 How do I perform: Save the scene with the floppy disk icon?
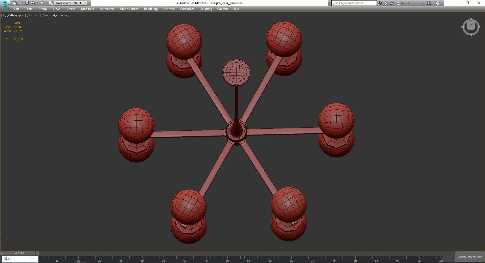(x=27, y=3)
